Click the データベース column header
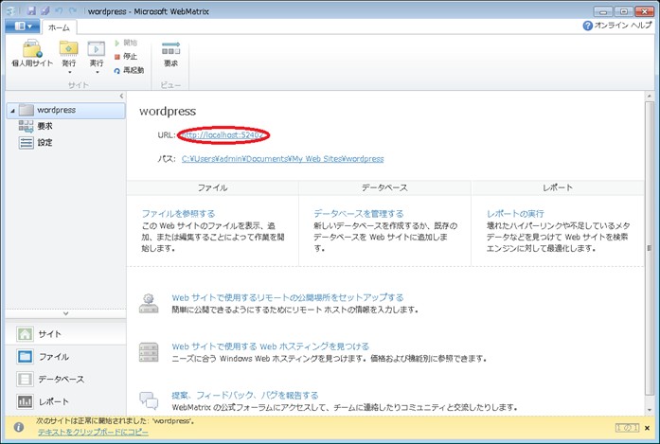 [x=384, y=187]
